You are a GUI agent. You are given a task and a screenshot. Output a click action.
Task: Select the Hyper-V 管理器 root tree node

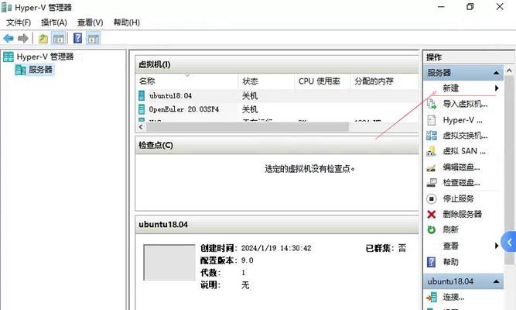click(x=45, y=57)
